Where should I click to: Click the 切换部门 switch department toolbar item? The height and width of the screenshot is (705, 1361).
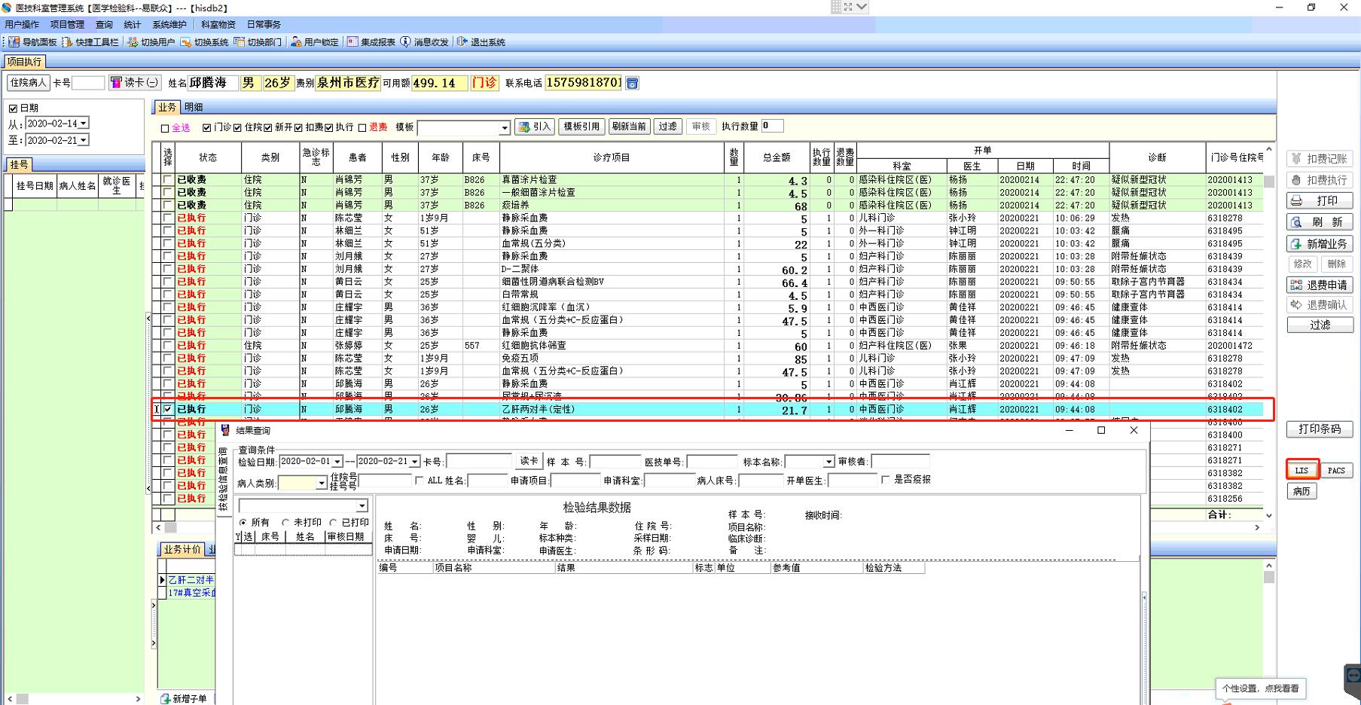pos(258,42)
